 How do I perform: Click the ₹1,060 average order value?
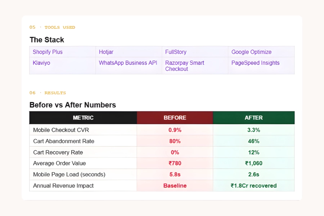pos(254,163)
